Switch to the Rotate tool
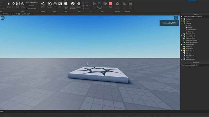 tap(23, 5)
